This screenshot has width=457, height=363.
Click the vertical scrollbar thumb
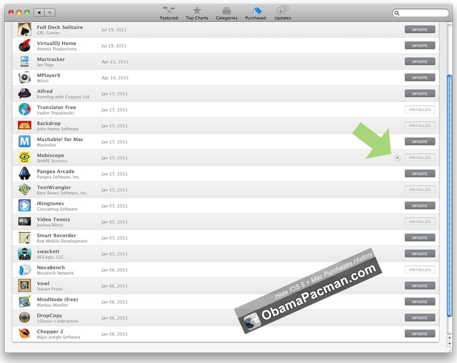[x=449, y=195]
